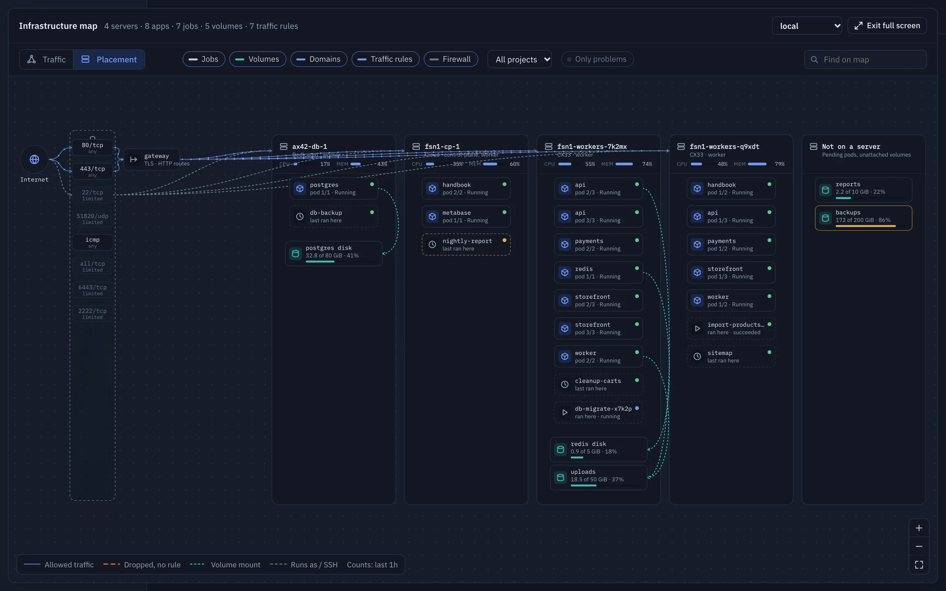Toggle the Domains layer filter
The height and width of the screenshot is (591, 946).
[319, 59]
